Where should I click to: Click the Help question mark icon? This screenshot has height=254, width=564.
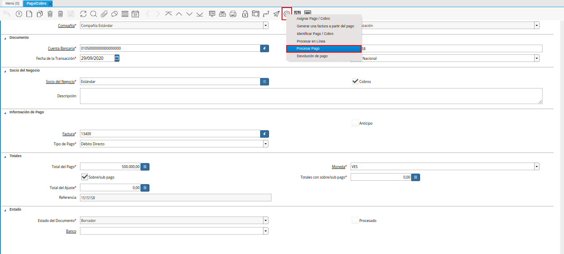coord(19,14)
